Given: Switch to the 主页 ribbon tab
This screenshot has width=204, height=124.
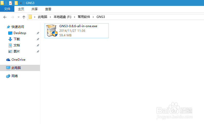Looking at the screenshot, I should pos(21,9).
